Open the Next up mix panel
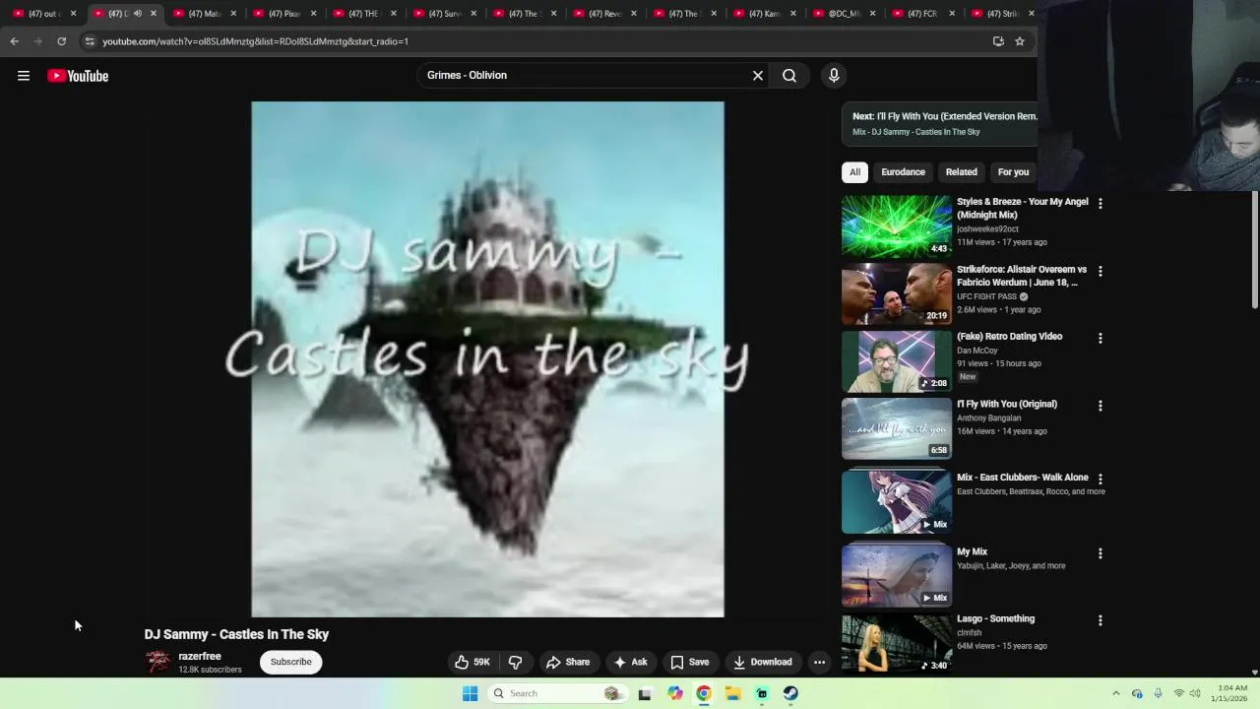This screenshot has width=1260, height=709. 939,124
